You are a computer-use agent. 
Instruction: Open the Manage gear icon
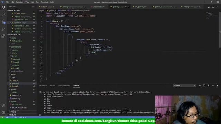click(3, 112)
